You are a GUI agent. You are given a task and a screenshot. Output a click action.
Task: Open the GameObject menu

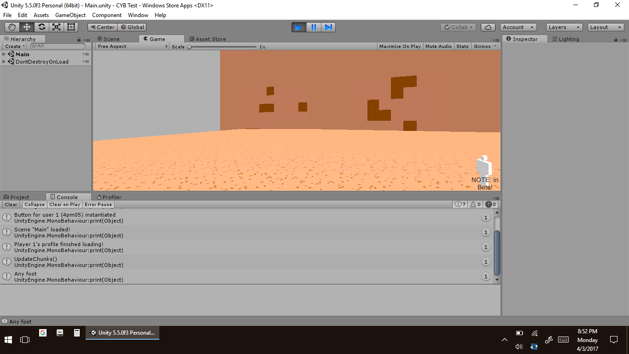click(70, 15)
